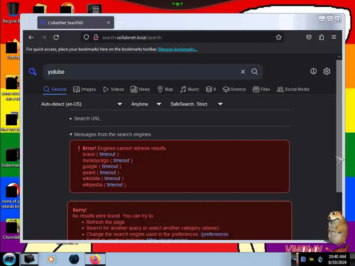Open the SafeSearch: Strict dropdown

click(197, 104)
